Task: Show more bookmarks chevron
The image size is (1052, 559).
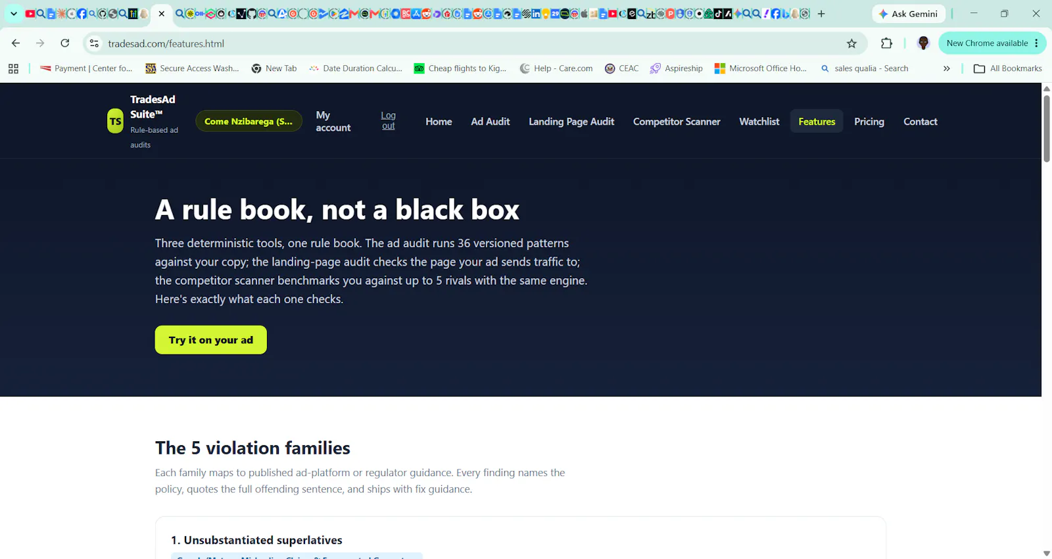Action: (x=947, y=68)
